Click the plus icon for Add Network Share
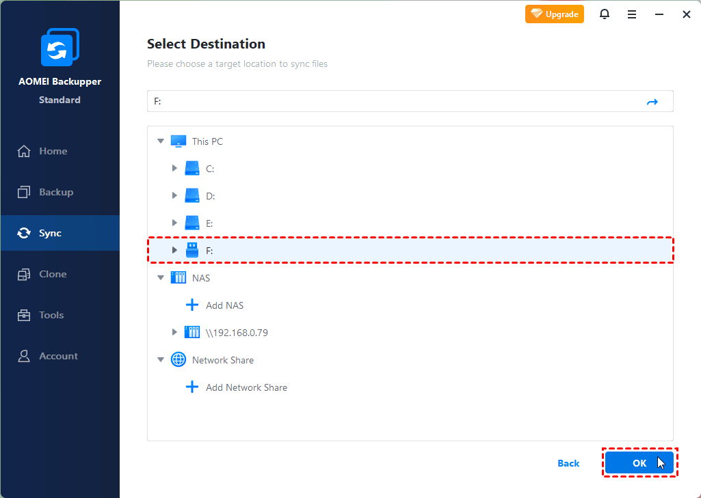 click(x=192, y=387)
